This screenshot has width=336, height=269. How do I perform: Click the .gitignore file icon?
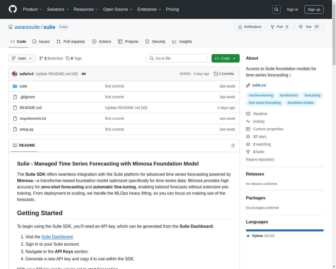[x=15, y=97]
